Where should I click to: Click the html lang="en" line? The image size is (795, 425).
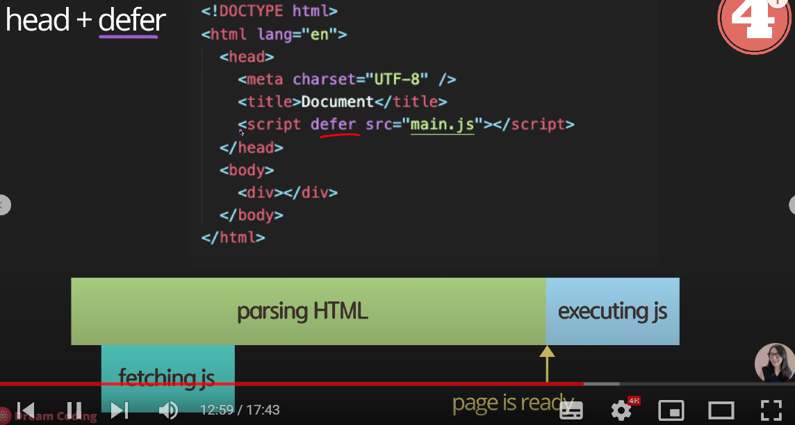[x=274, y=34]
